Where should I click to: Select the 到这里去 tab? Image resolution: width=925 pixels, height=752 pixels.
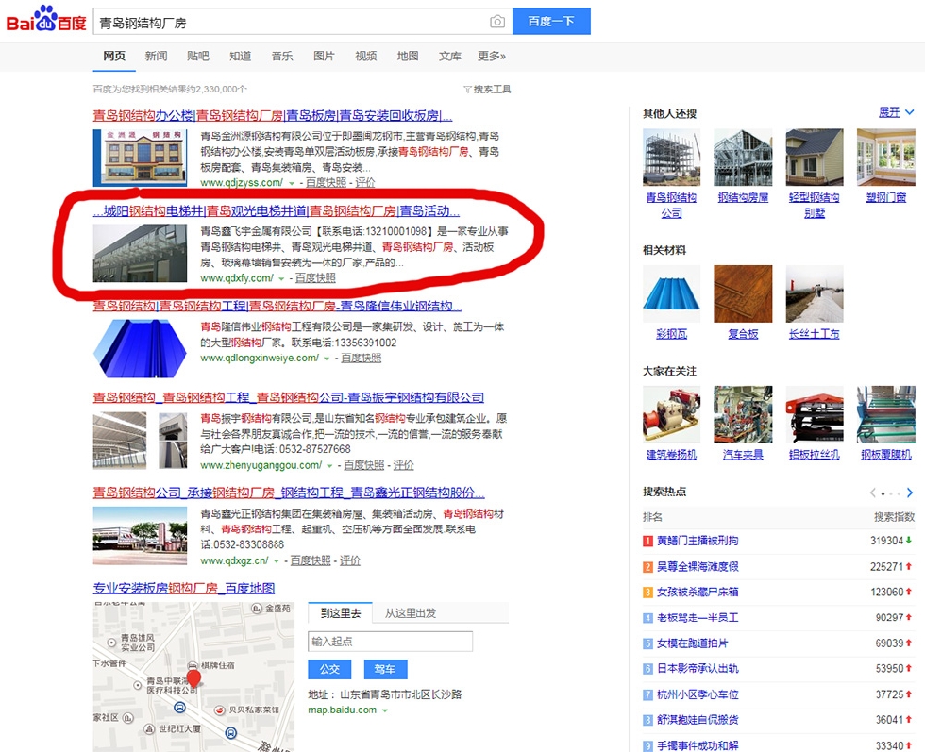[x=341, y=613]
